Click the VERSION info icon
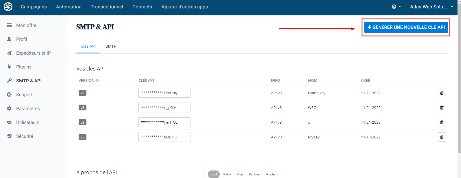This screenshot has height=178, width=461. [97, 80]
